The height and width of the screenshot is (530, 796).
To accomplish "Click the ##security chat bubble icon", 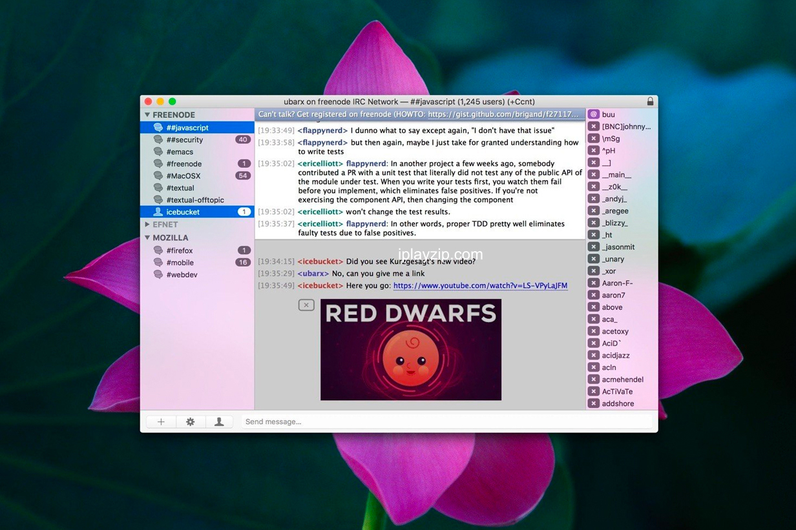I will [158, 139].
